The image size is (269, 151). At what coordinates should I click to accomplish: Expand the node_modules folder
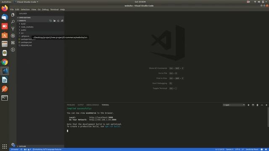[x=27, y=27]
